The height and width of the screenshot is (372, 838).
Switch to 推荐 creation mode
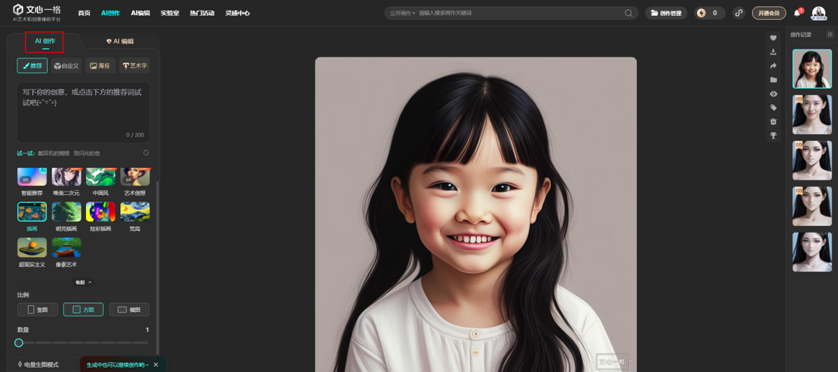[x=32, y=66]
